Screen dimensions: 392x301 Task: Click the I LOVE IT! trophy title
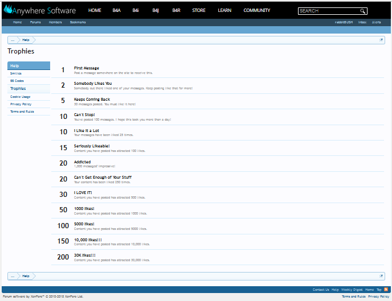(83, 193)
